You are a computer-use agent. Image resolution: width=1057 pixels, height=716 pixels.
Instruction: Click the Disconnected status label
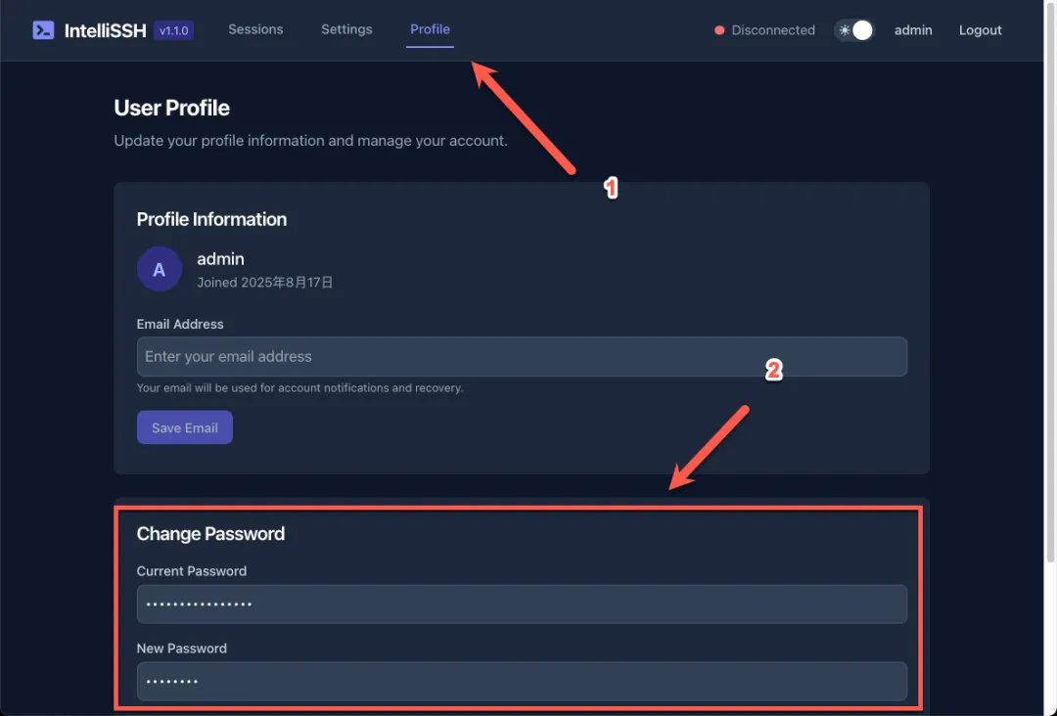[773, 30]
